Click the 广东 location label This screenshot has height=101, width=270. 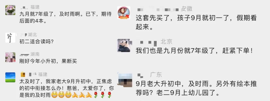click(x=156, y=75)
